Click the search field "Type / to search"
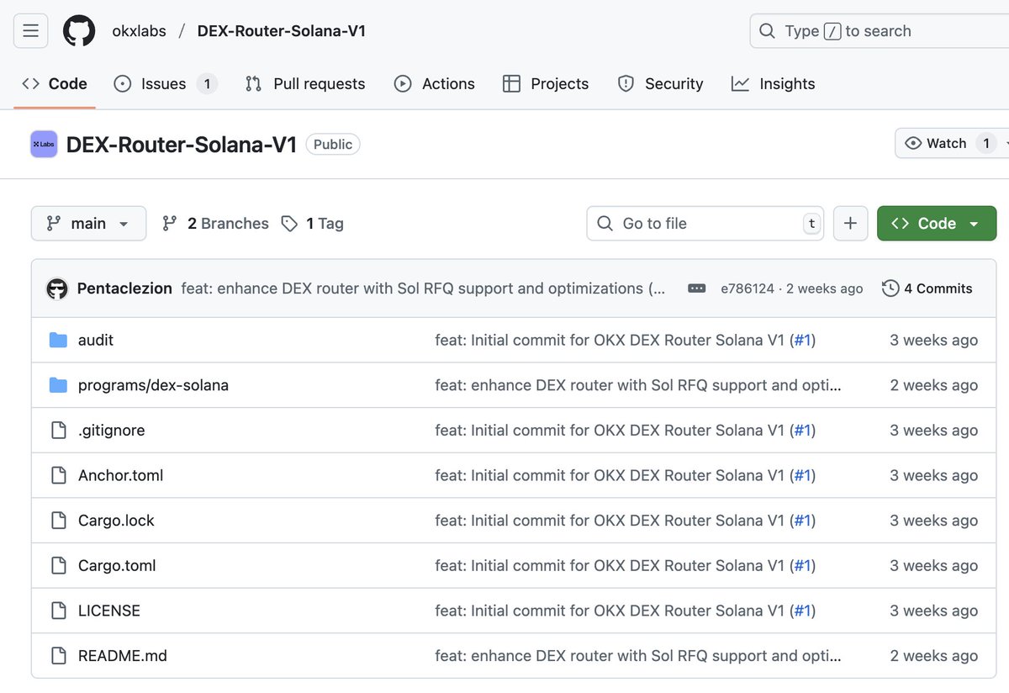The height and width of the screenshot is (693, 1009). pyautogui.click(x=879, y=31)
